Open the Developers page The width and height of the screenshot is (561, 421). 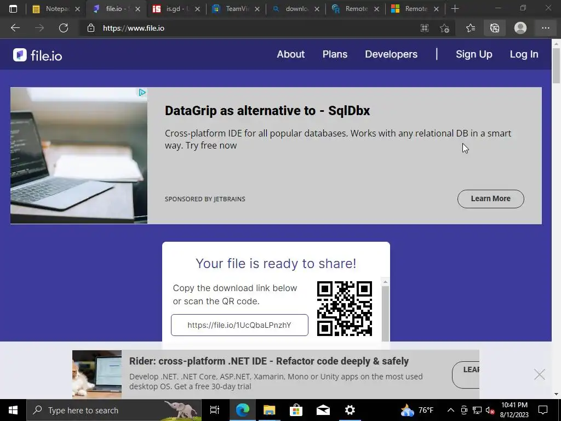pos(391,54)
